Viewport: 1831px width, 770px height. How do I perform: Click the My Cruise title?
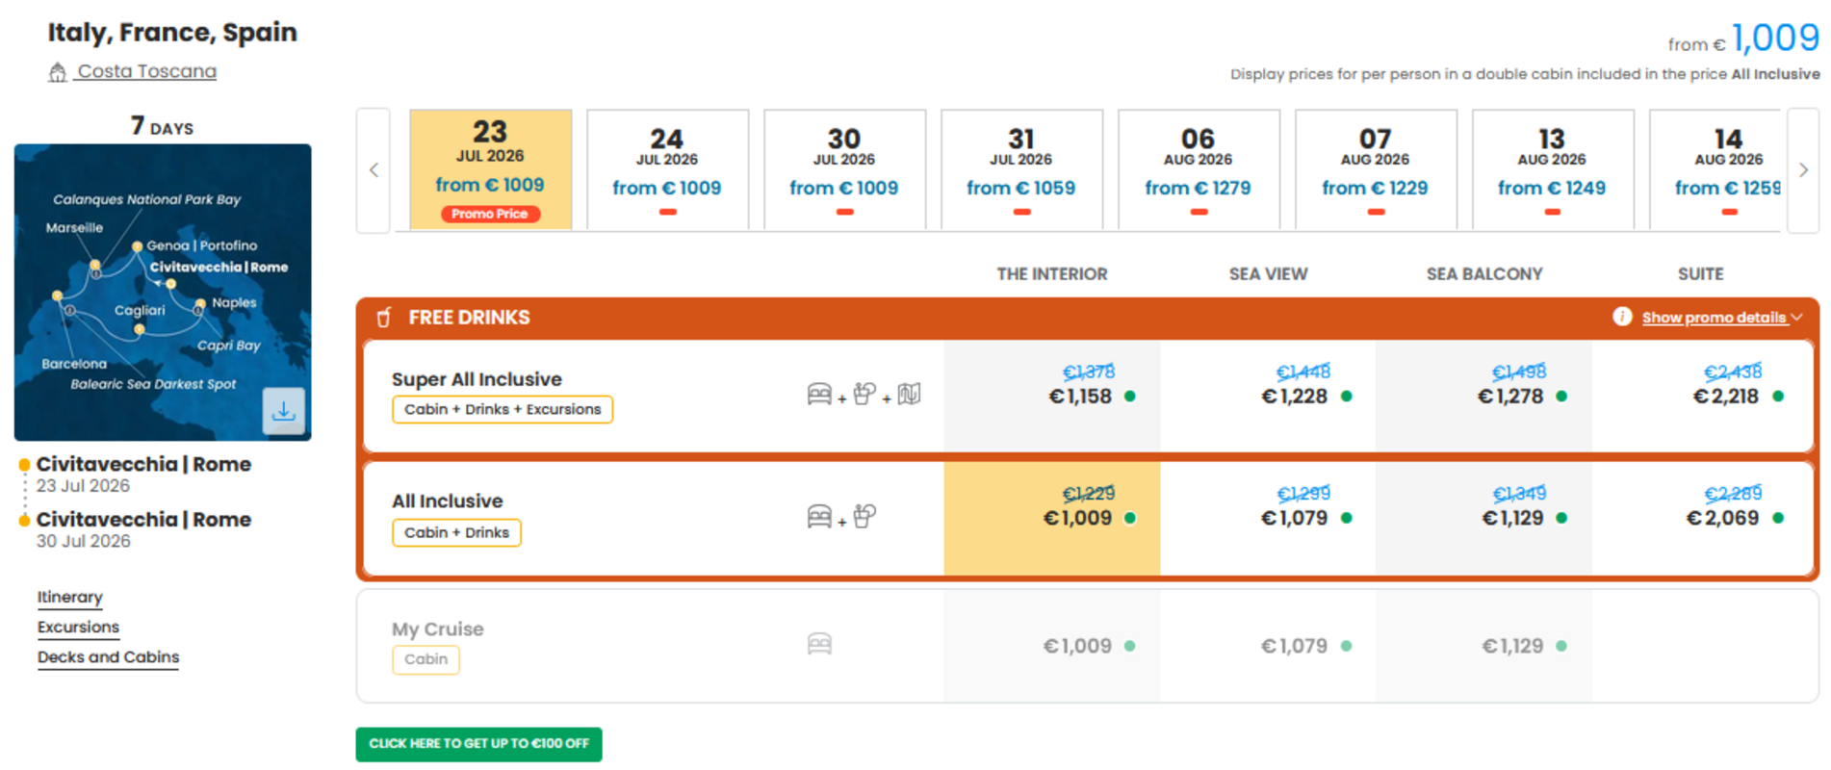coord(438,629)
